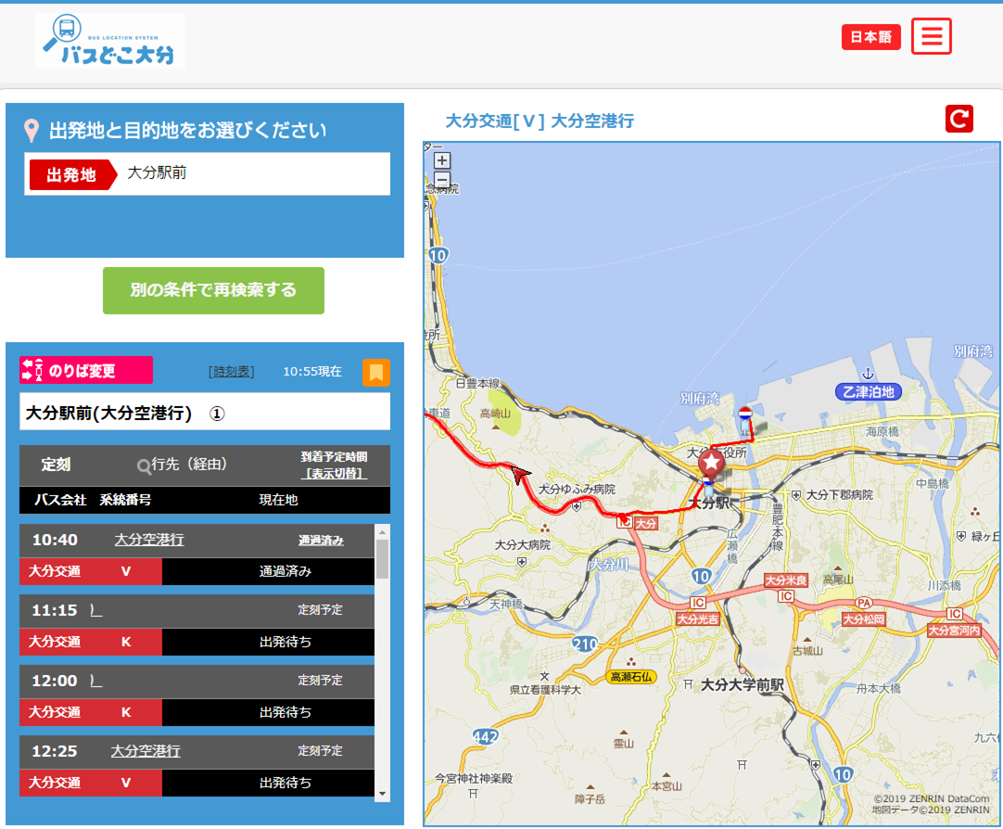
Task: Click the 大分松岡 PA label on map
Action: pos(863,619)
